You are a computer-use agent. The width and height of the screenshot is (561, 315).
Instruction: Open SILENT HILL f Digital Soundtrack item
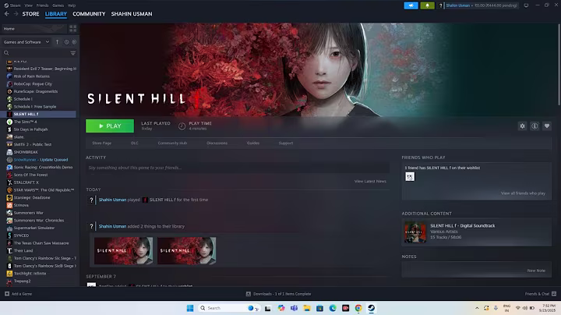tap(476, 232)
